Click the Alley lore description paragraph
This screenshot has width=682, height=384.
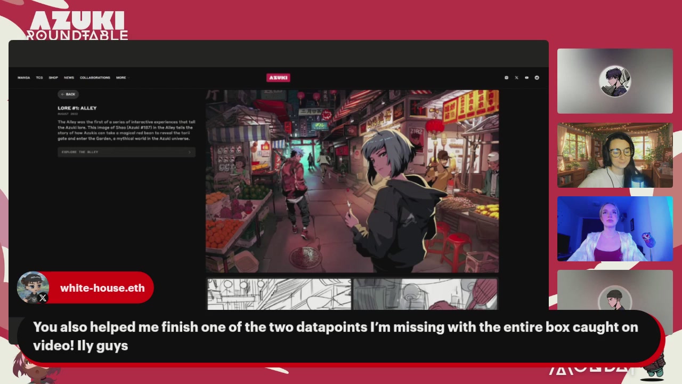[x=126, y=130]
